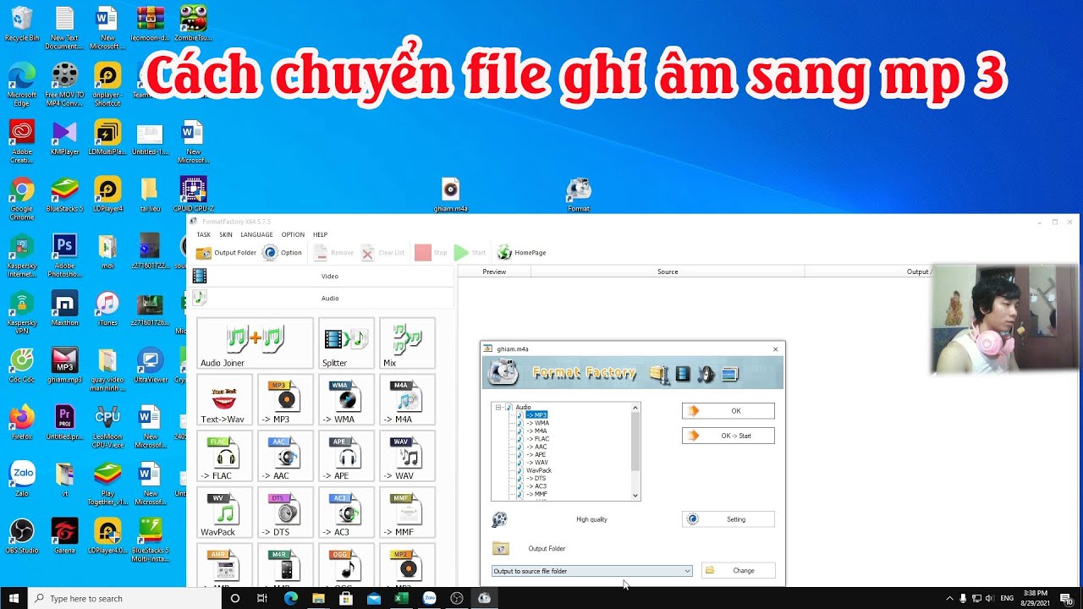1083x609 pixels.
Task: Select the OBS Studio desktop icon
Action: tap(22, 535)
